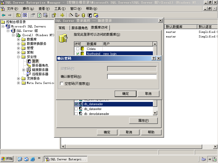Click the MMC icon in menu bar

tap(3, 9)
